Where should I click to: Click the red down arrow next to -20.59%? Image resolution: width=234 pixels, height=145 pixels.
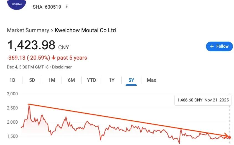point(54,58)
